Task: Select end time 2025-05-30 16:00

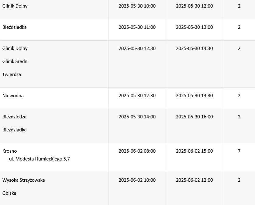Action: [x=194, y=117]
